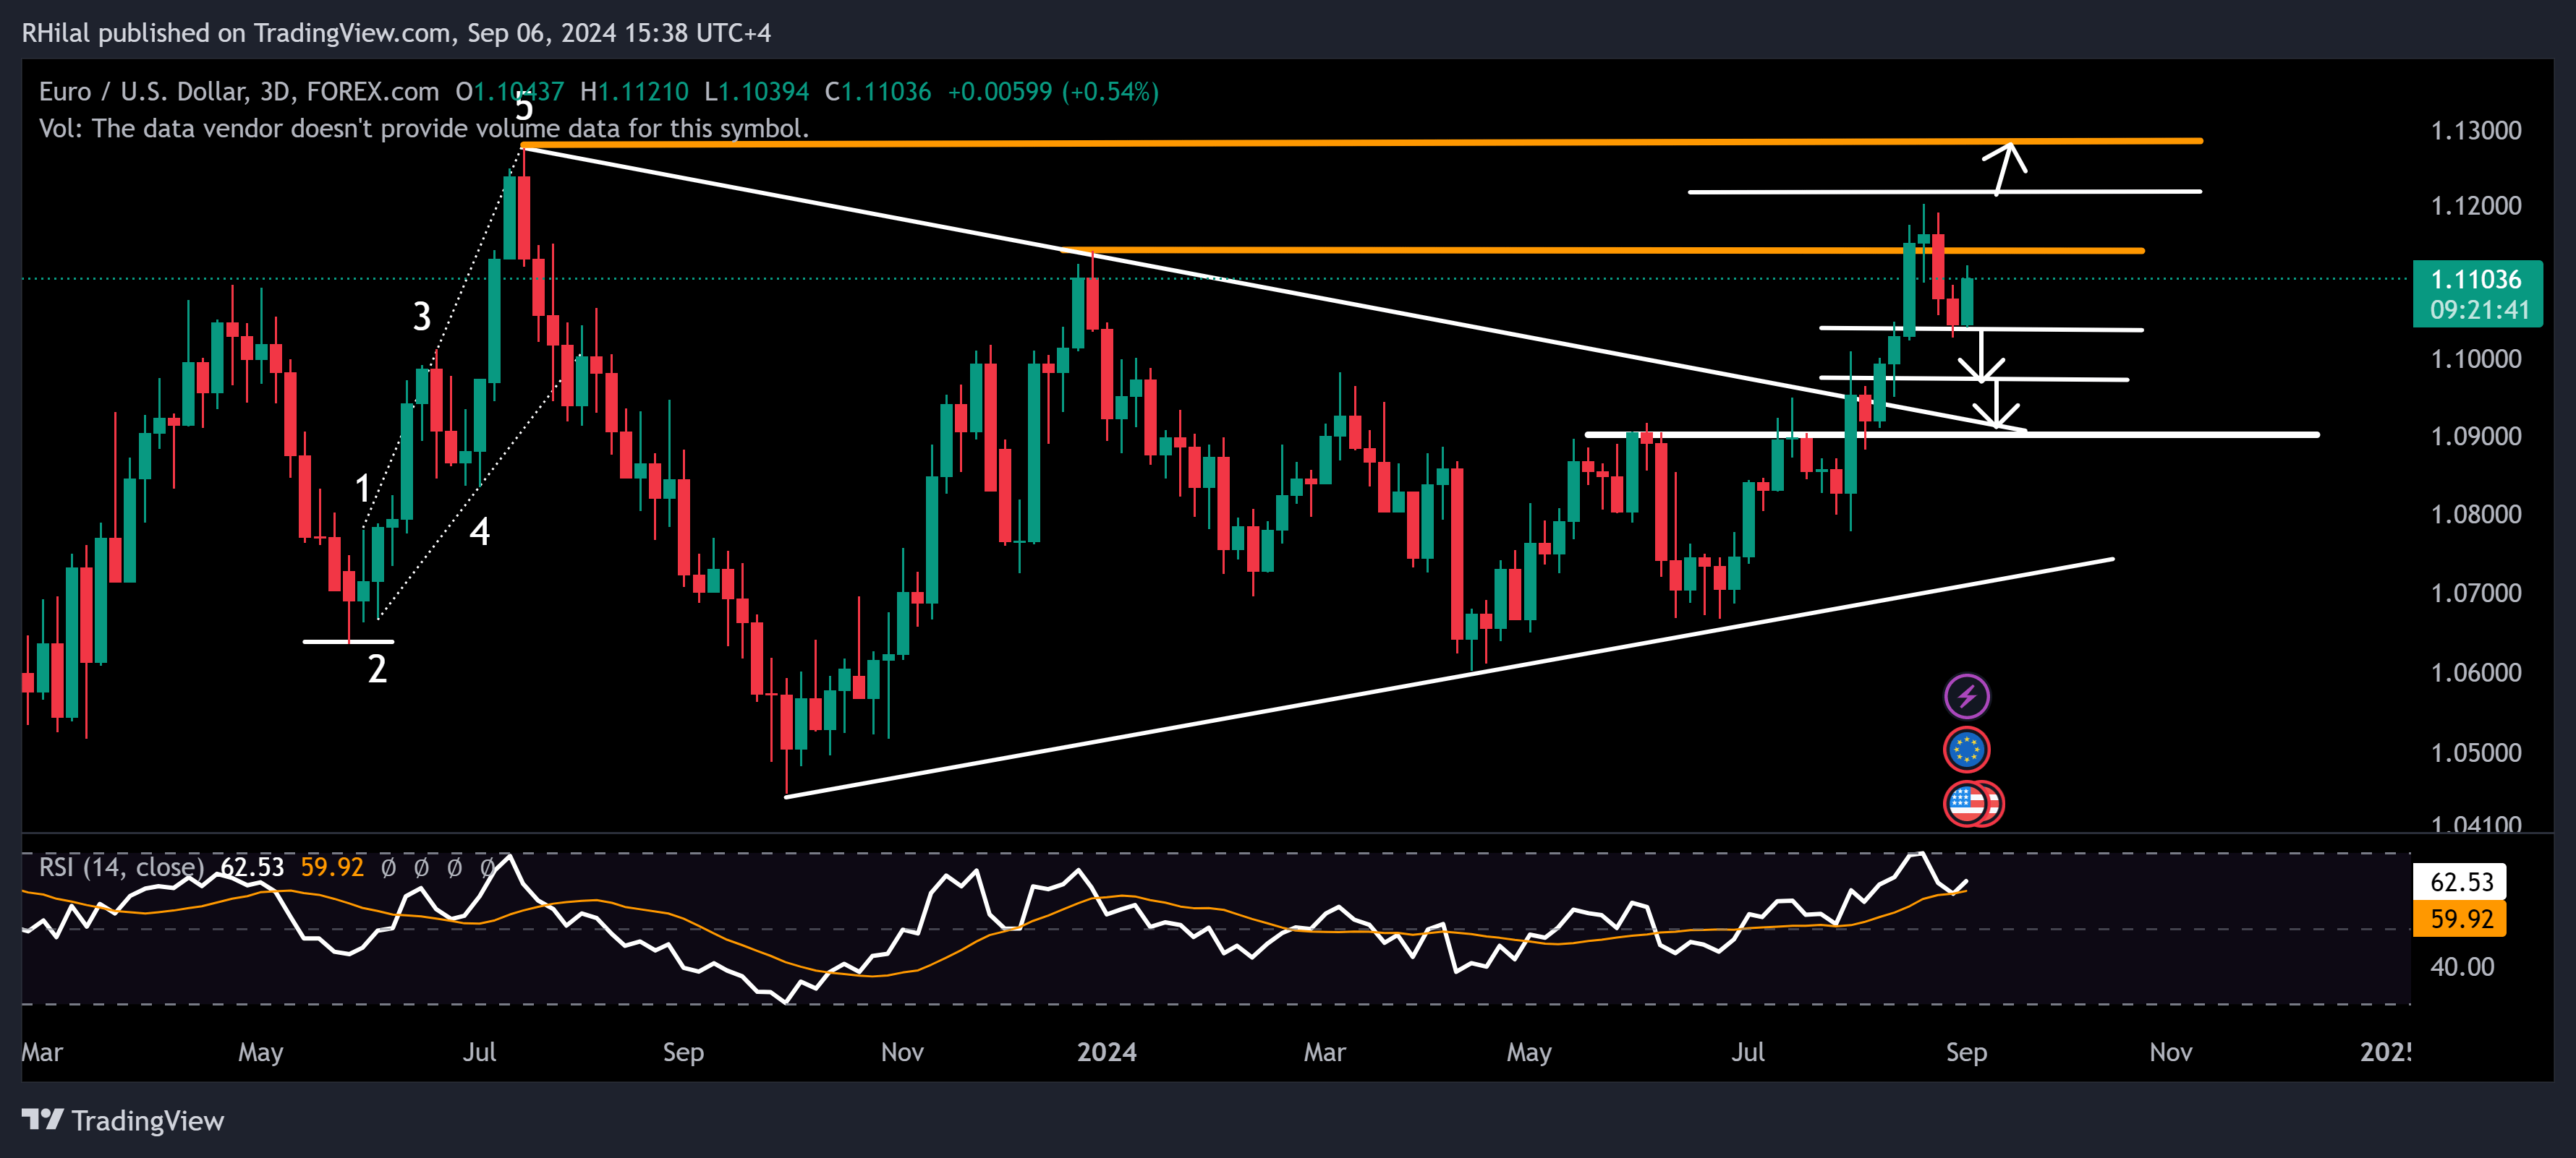2576x1158 pixels.
Task: Click the published by RHilal header text
Action: coord(396,33)
